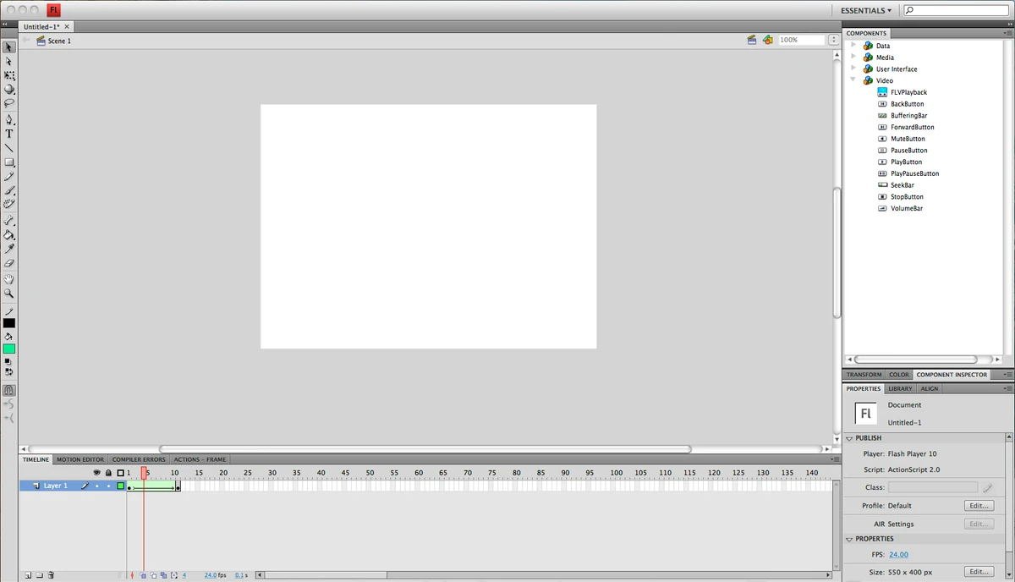The width and height of the screenshot is (1015, 582).
Task: Pick the Pen tool
Action: (x=9, y=120)
